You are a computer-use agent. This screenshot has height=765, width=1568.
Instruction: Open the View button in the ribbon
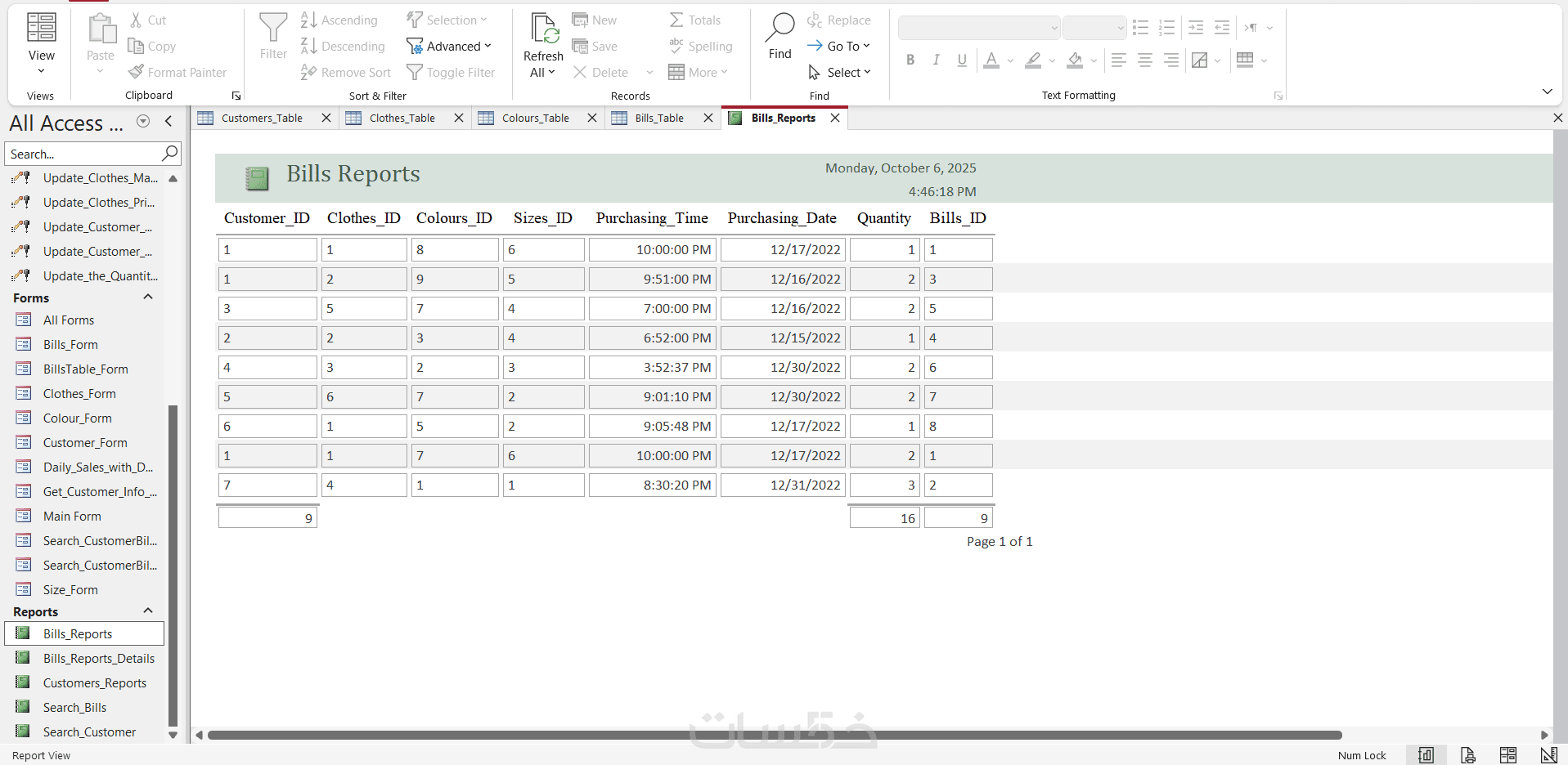(41, 45)
